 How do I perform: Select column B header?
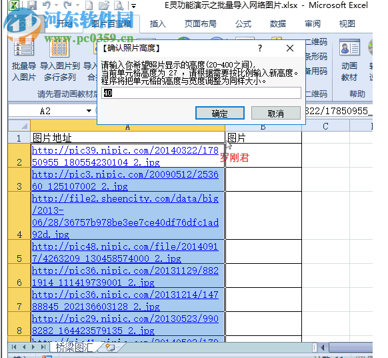[263, 128]
